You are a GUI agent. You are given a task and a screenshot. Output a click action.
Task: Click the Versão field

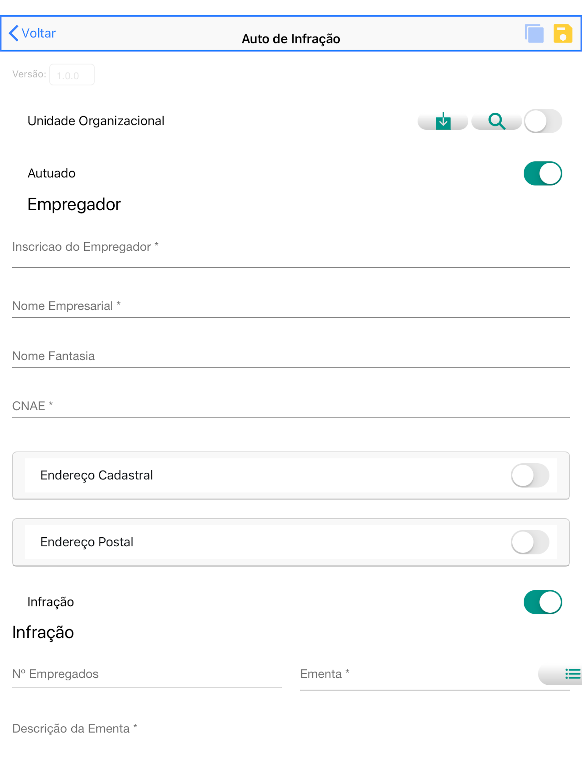72,75
